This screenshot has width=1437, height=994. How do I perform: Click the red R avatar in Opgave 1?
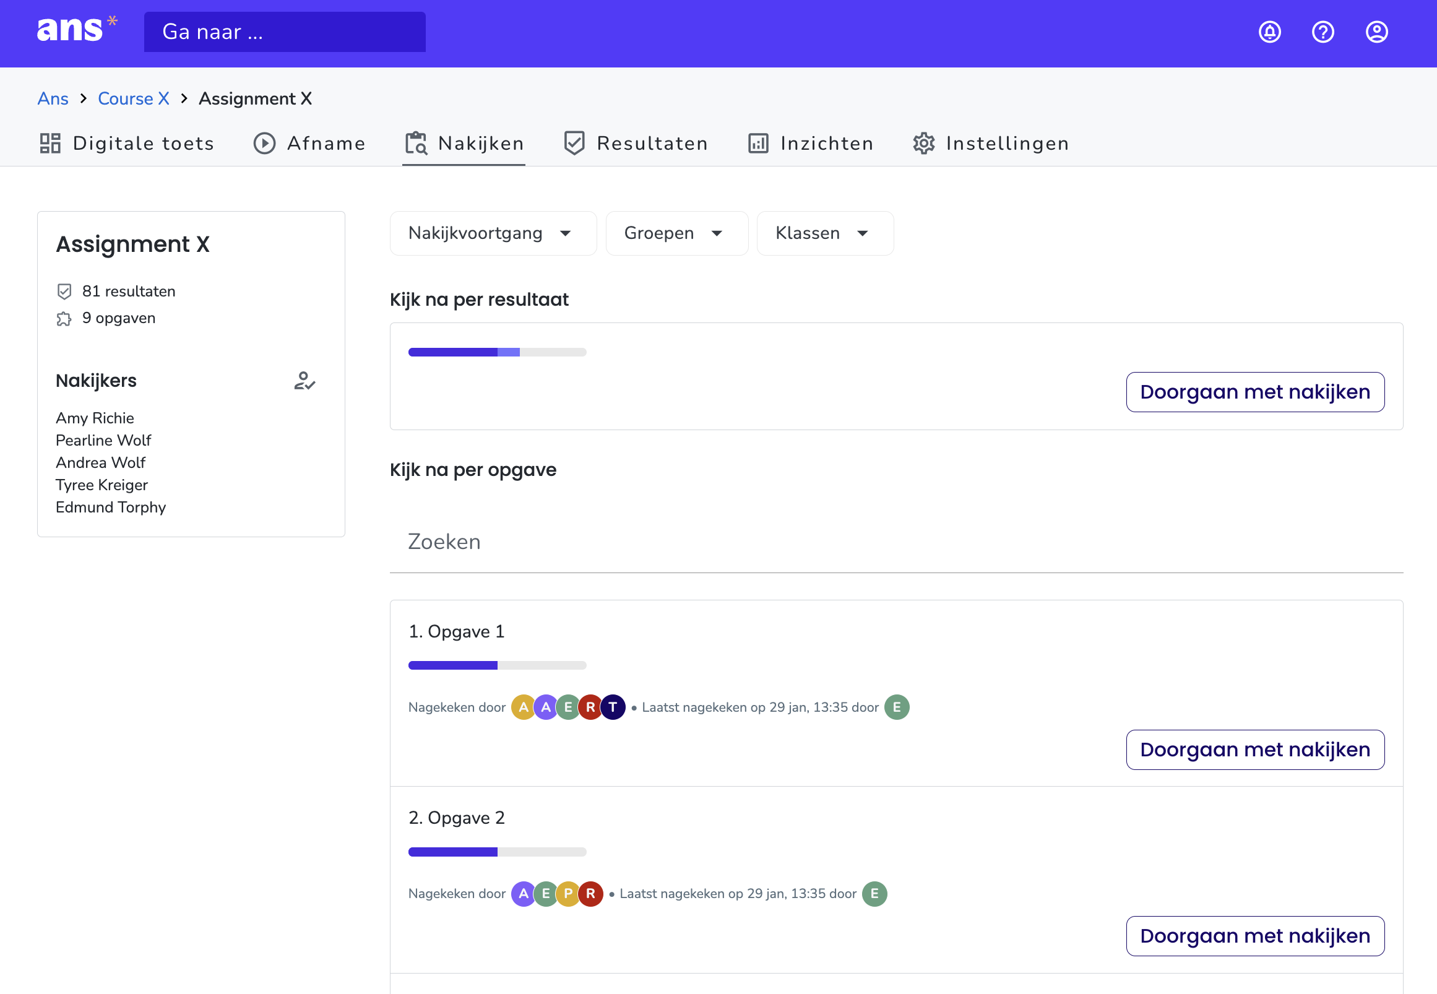pyautogui.click(x=590, y=707)
